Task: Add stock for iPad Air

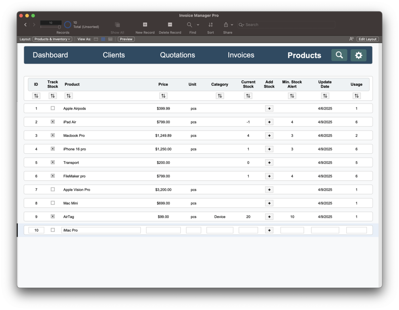Action: point(269,122)
